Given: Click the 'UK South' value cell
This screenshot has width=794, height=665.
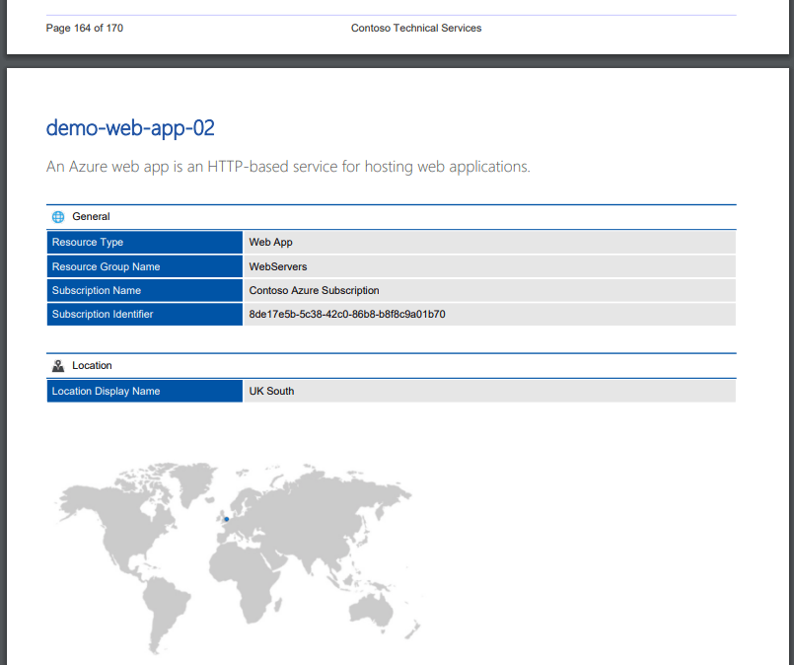Looking at the screenshot, I should pyautogui.click(x=489, y=391).
